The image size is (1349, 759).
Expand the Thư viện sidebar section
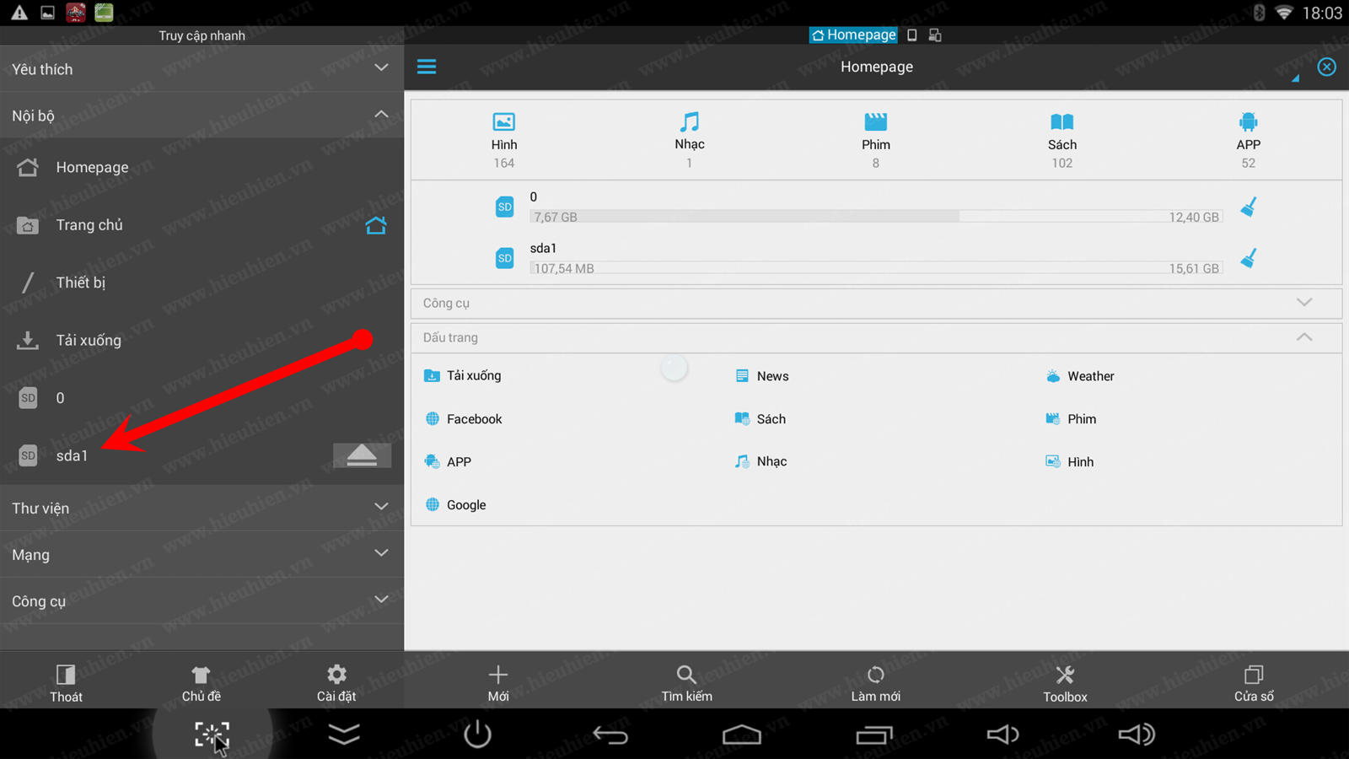click(381, 508)
